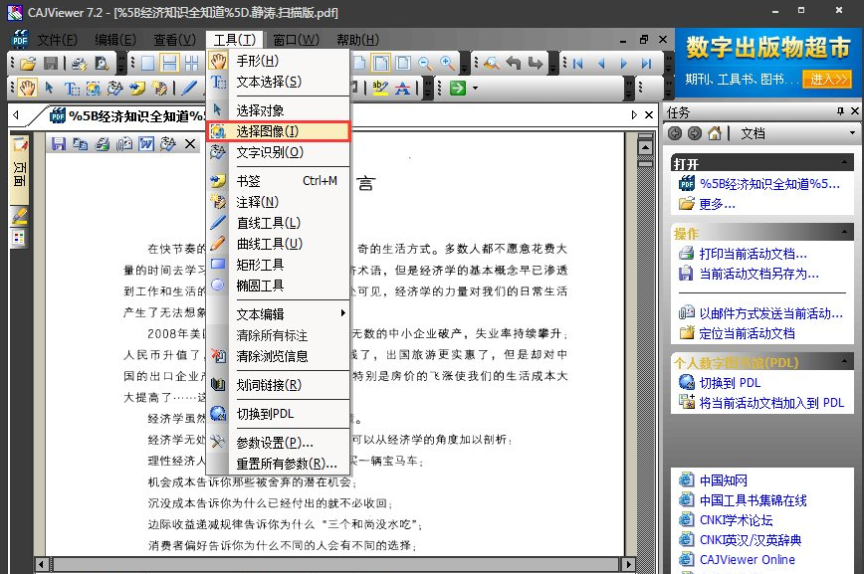Open the 中国知网 link

tap(723, 479)
